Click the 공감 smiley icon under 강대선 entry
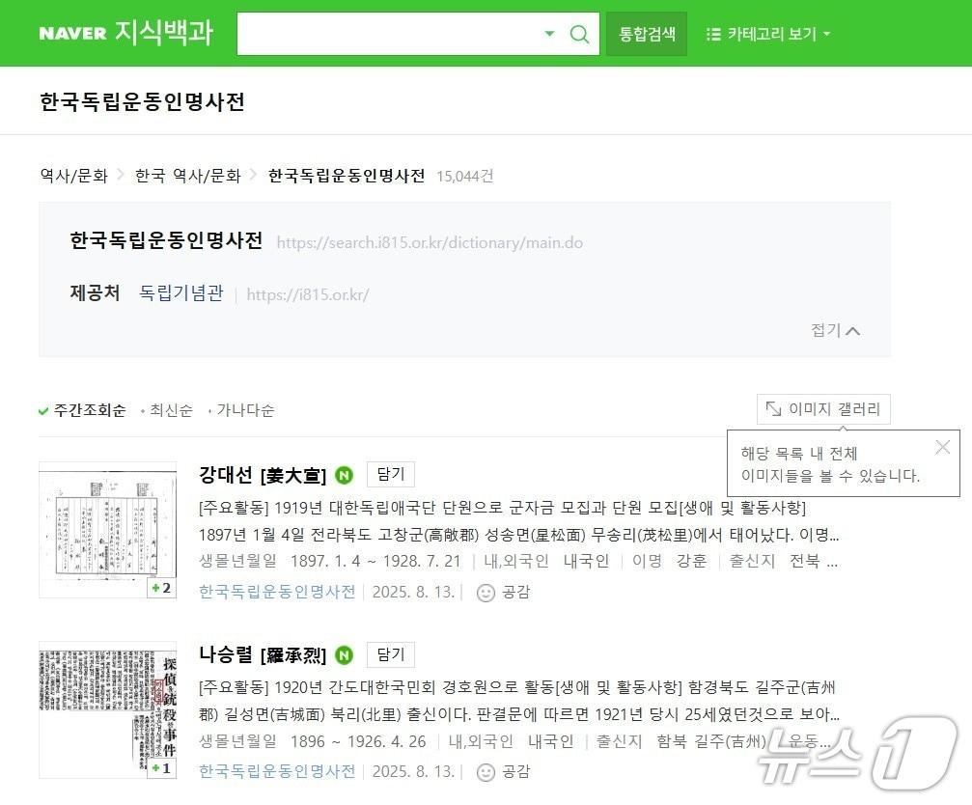Image resolution: width=972 pixels, height=805 pixels. coord(483,593)
